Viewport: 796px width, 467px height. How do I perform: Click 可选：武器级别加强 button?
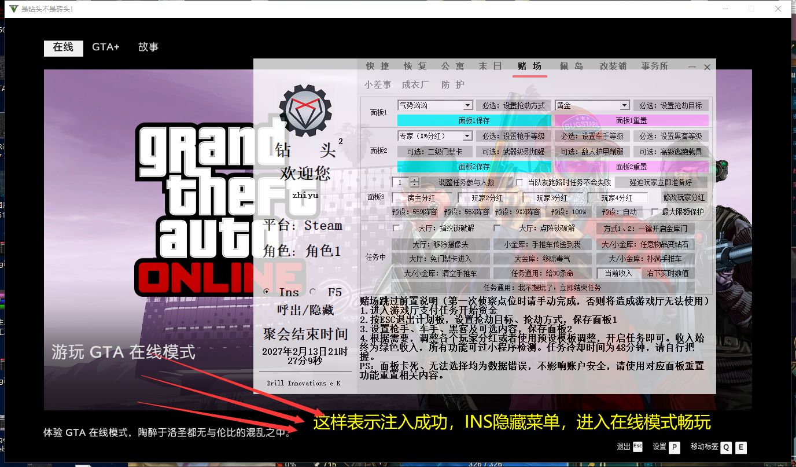coord(514,152)
